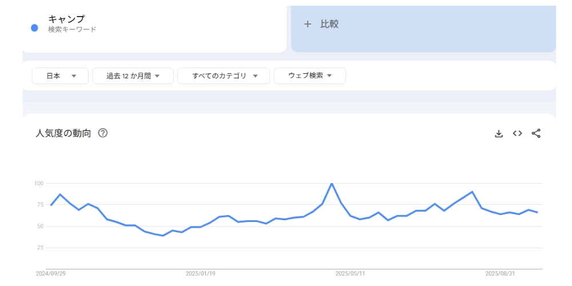Expand the 過去 12 か月間 time range
572x286 pixels.
(x=133, y=76)
